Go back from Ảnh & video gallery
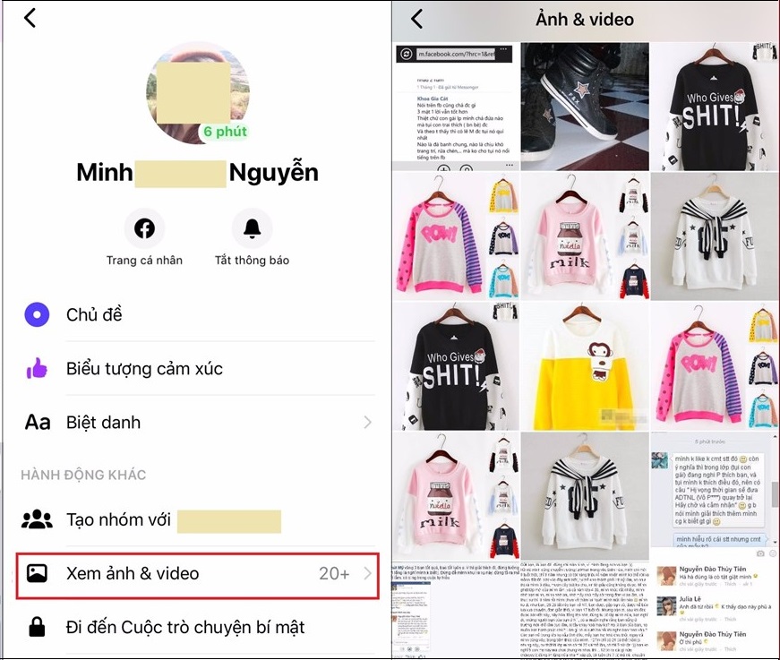The image size is (780, 660). tap(416, 19)
